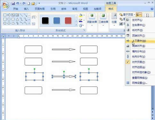Expand the shape styles gallery more arrow
The image size is (155, 120).
click(76, 25)
